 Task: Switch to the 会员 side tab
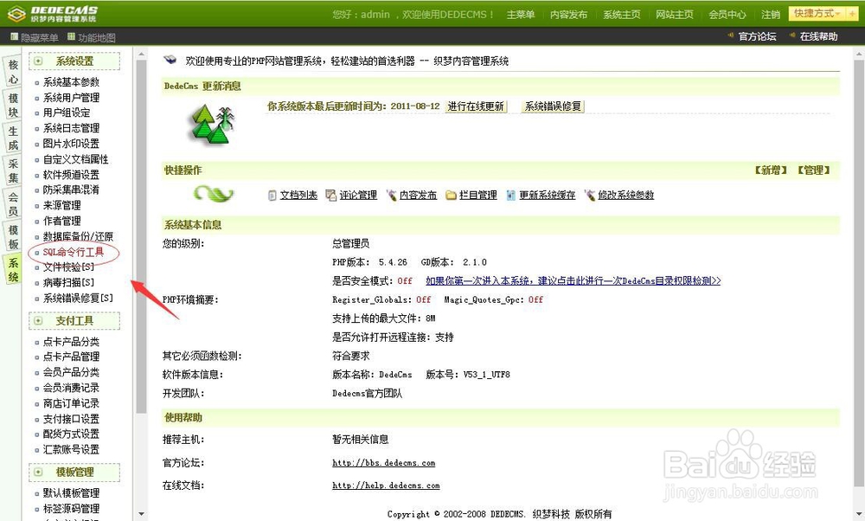[13, 203]
